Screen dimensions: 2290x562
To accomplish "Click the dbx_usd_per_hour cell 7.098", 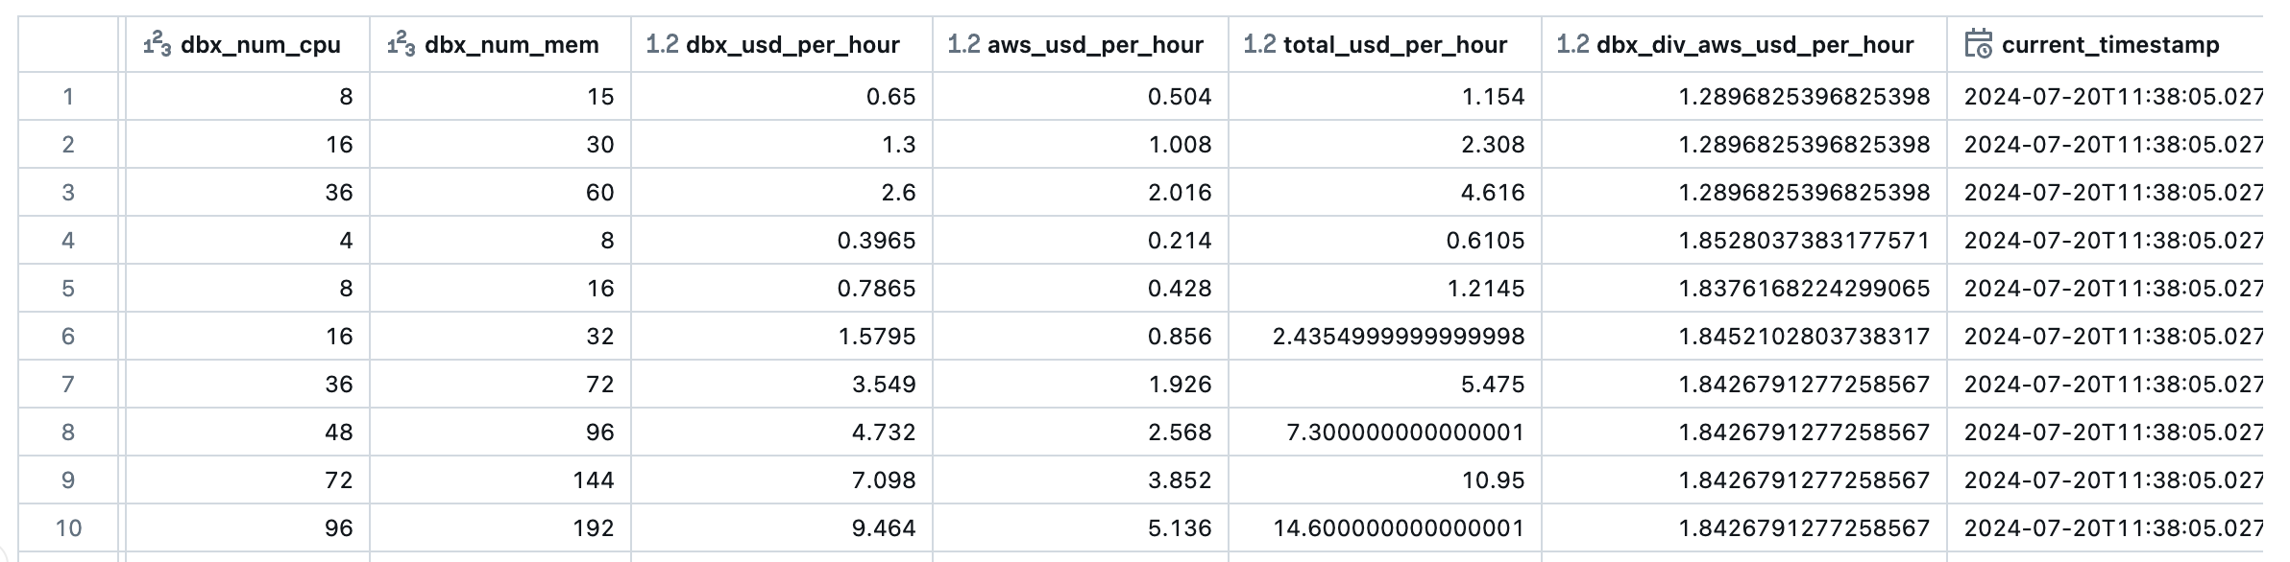I will pyautogui.click(x=782, y=480).
